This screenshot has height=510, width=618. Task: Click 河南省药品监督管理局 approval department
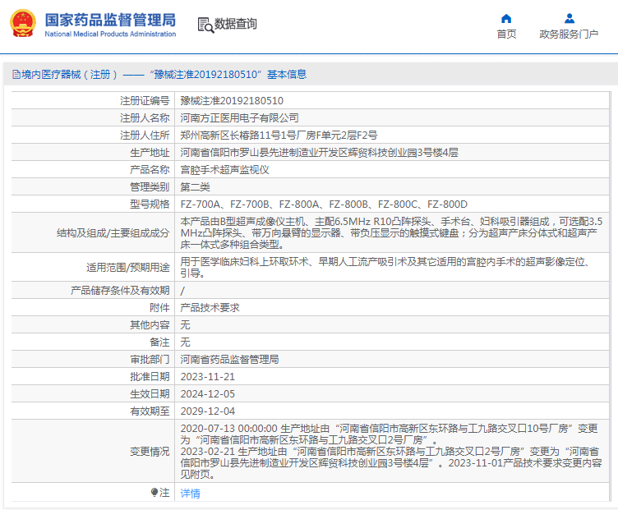(229, 360)
